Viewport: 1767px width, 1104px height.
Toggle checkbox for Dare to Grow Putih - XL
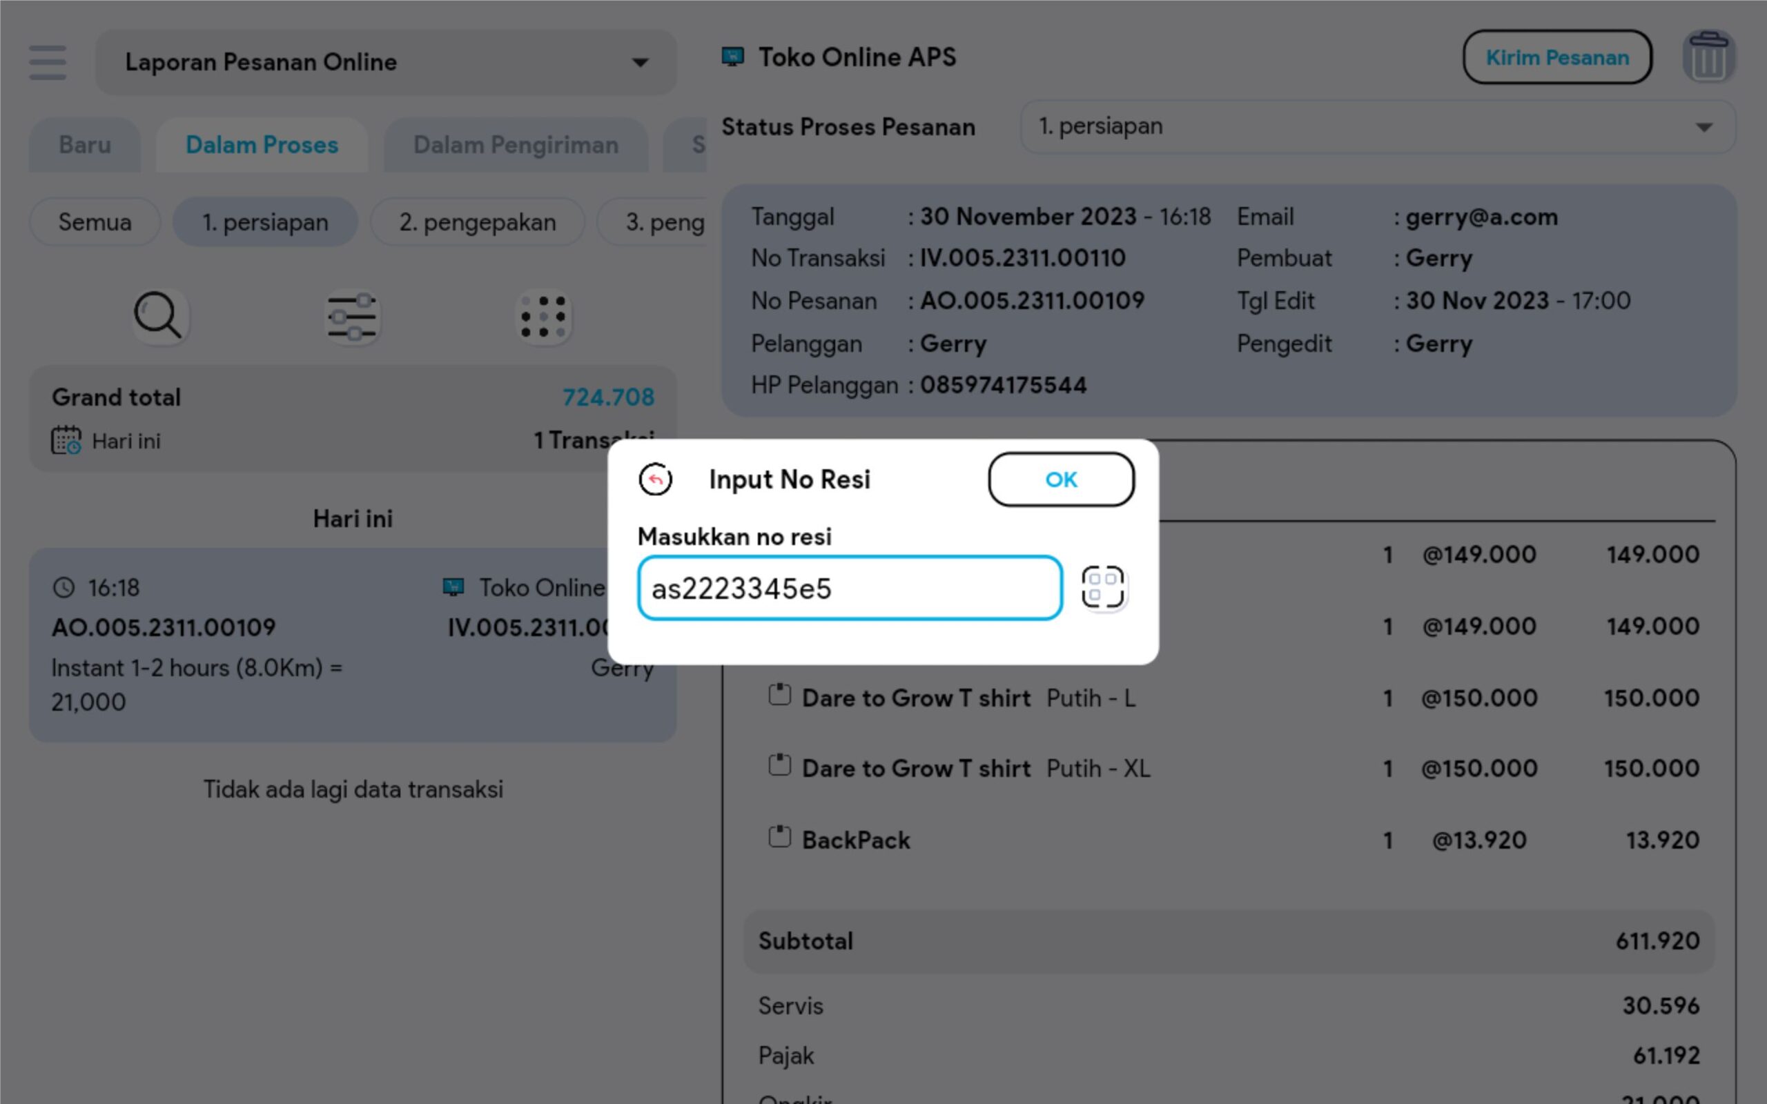pos(779,766)
